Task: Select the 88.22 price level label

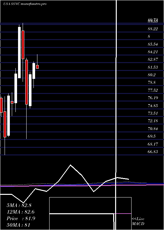Action: point(153,29)
